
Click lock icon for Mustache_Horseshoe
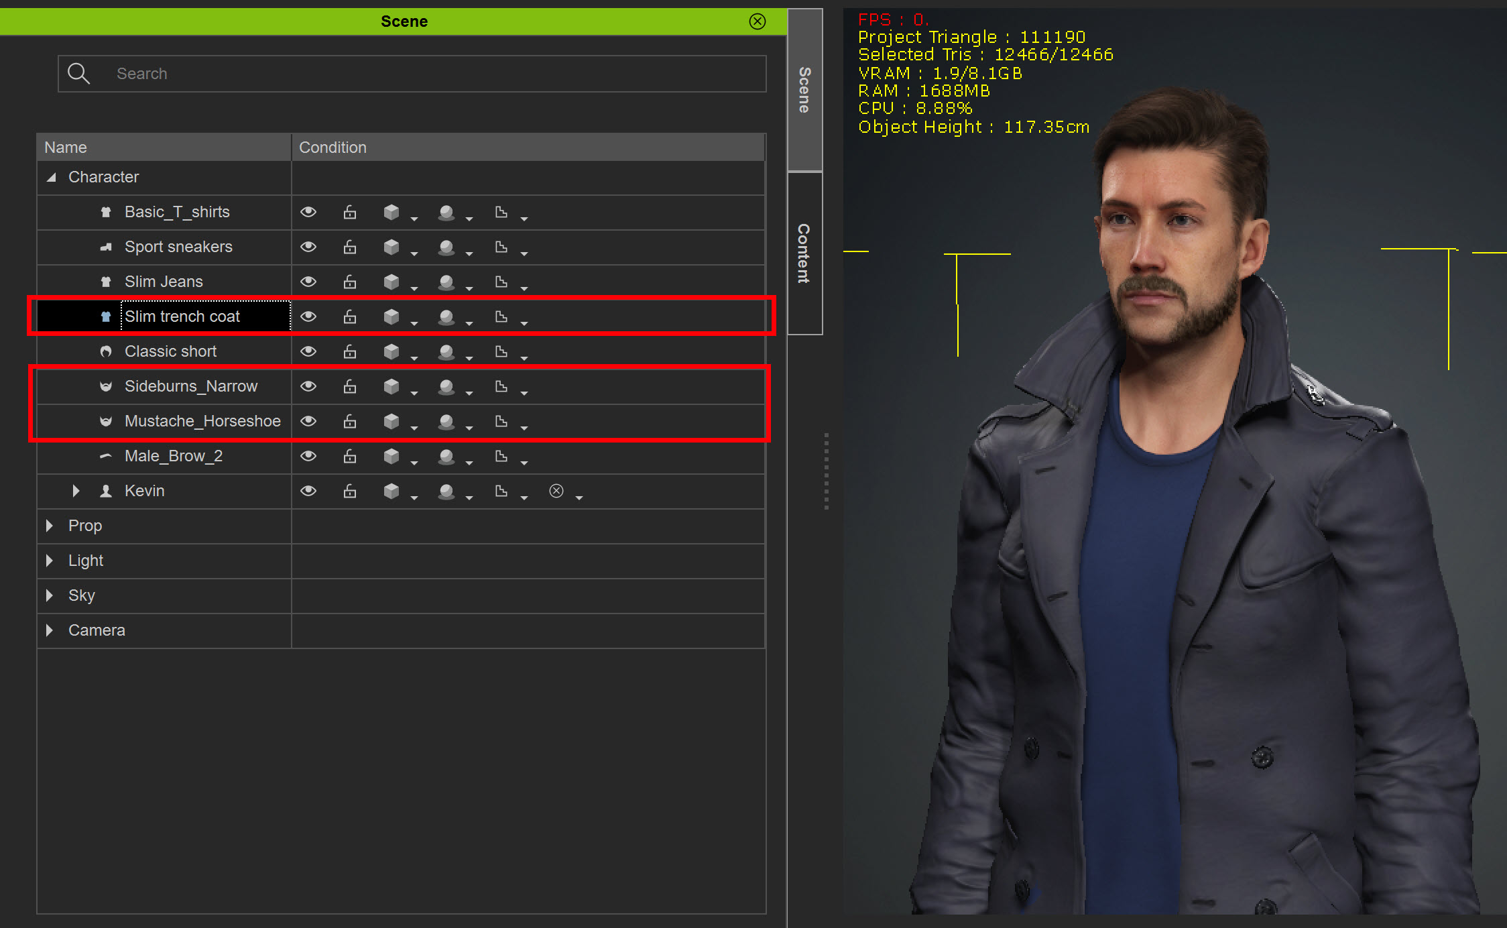pyautogui.click(x=350, y=421)
